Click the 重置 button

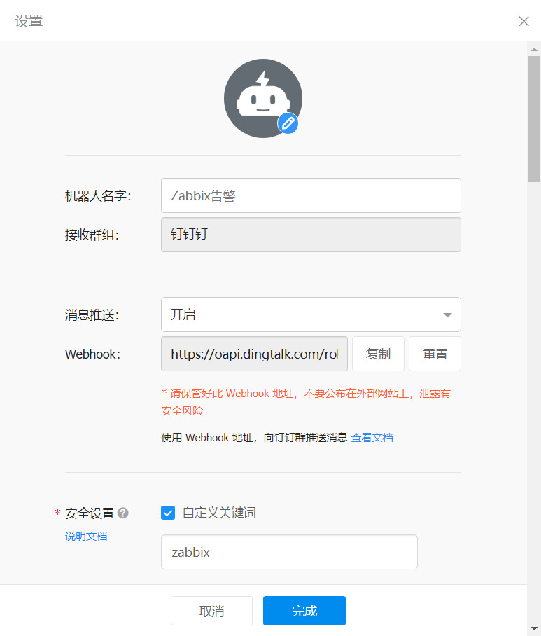tap(435, 354)
